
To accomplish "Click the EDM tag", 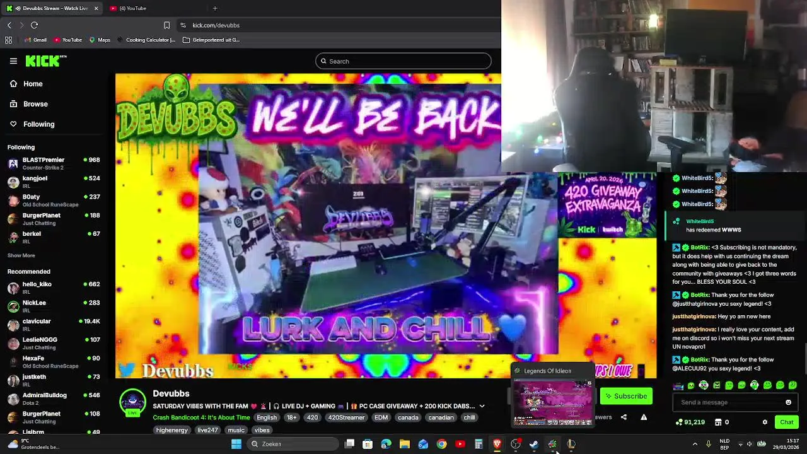I will click(x=381, y=417).
